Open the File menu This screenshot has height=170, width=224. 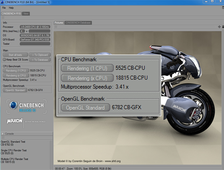(x=4, y=8)
